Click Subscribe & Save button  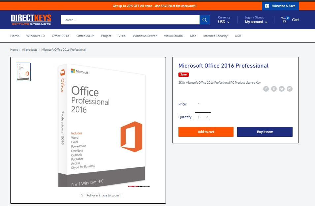tap(280, 6)
